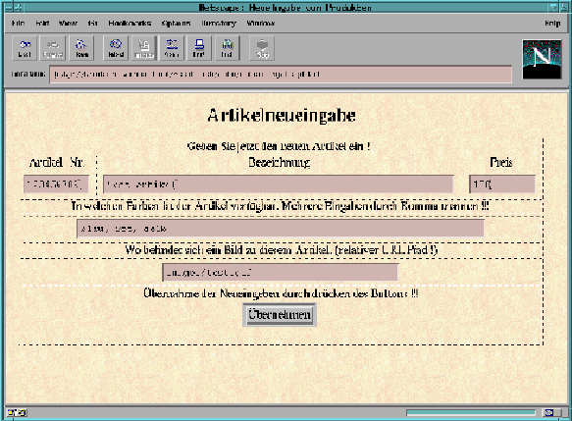Open the Options menu
Viewport: 572px width, 421px height.
176,24
